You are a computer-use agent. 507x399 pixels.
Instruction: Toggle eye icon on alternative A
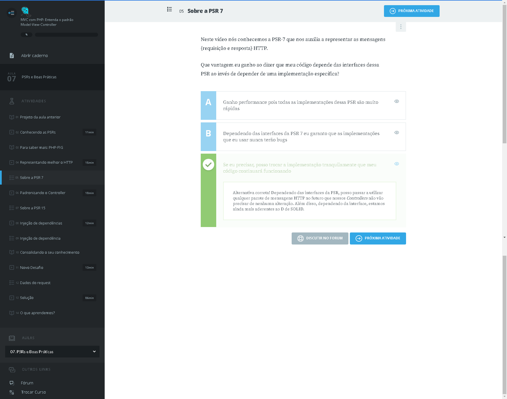397,101
